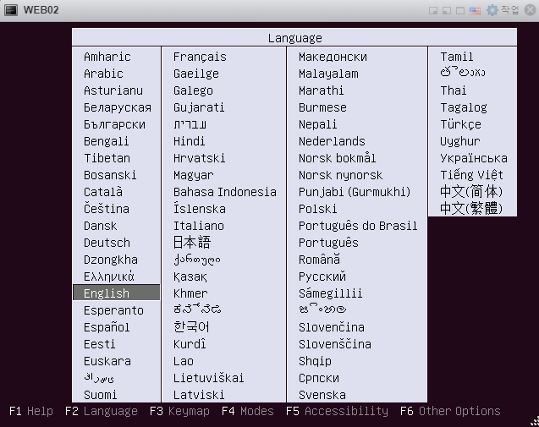Image resolution: width=539 pixels, height=427 pixels.
Task: Select Gujarati language
Action: click(199, 107)
